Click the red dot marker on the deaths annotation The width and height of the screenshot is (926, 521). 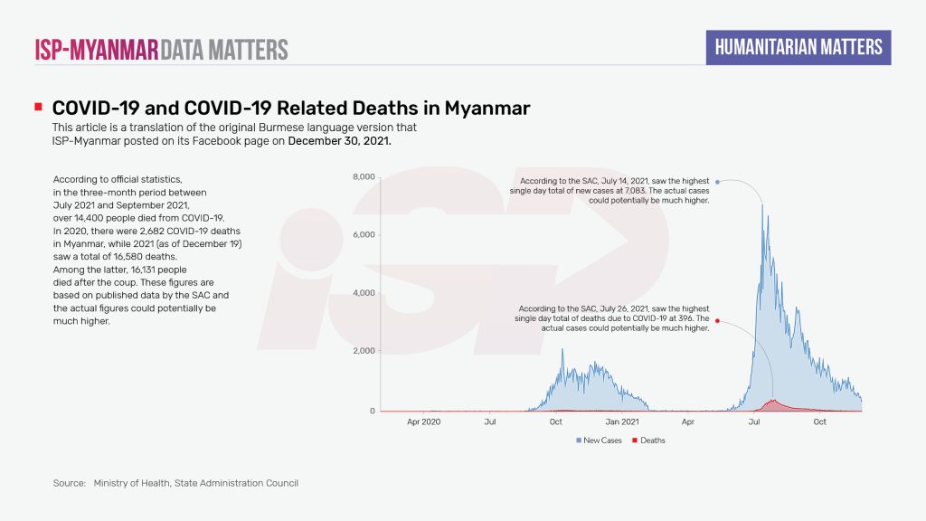717,320
